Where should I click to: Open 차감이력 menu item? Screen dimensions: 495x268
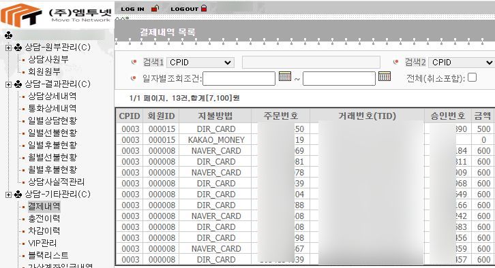click(44, 231)
